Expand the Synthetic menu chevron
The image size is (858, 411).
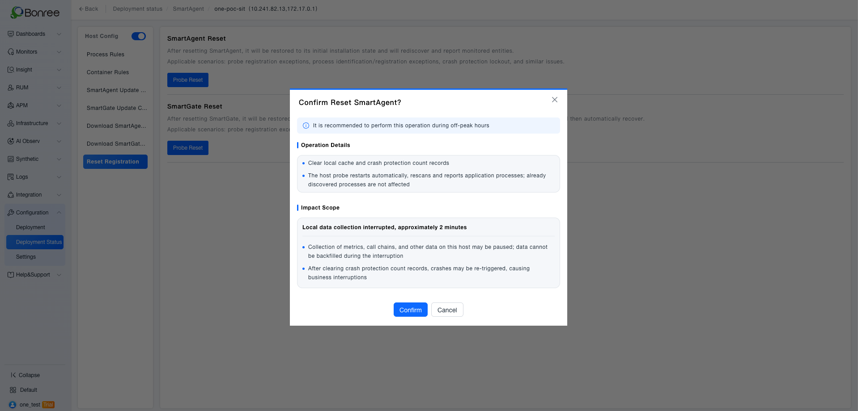click(x=59, y=159)
